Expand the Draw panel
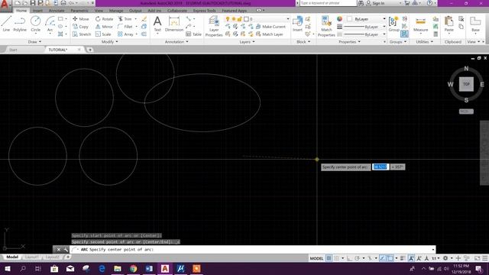The image size is (489, 275). click(34, 41)
